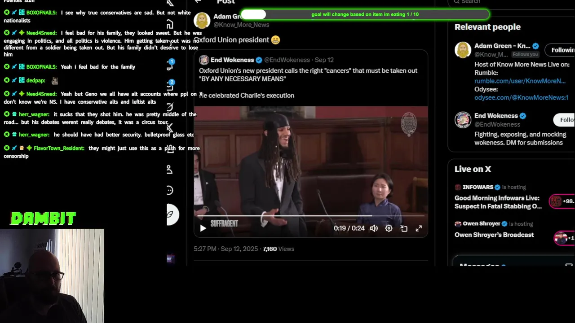This screenshot has width=575, height=323.
Task: Open Notifications with badge 1
Action: [170, 65]
